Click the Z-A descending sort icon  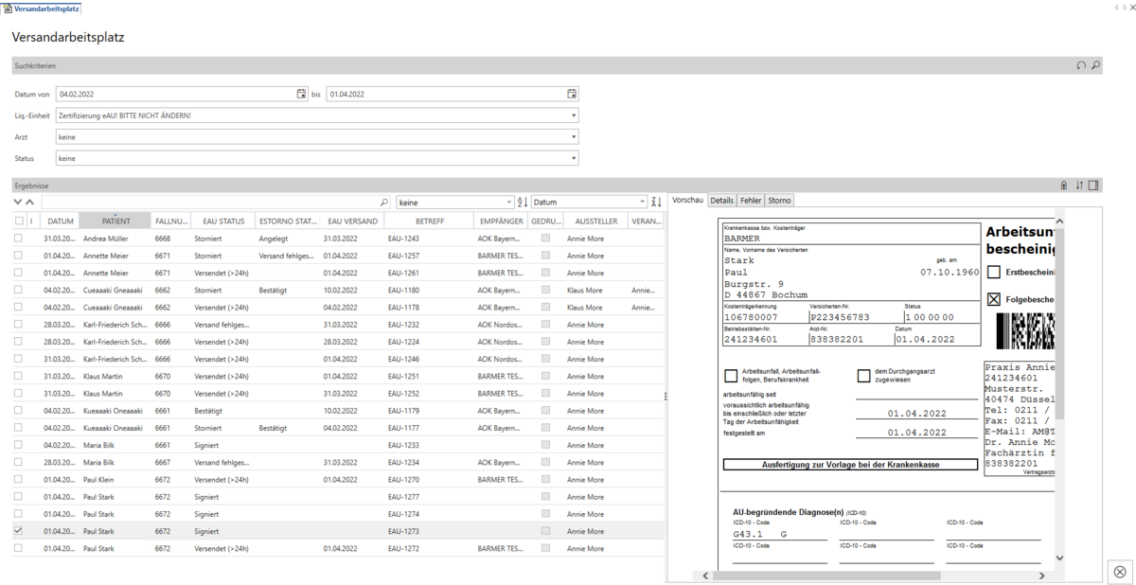[x=657, y=203]
